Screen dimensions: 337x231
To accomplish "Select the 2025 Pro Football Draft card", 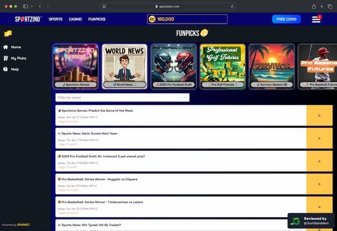I will pyautogui.click(x=174, y=66).
